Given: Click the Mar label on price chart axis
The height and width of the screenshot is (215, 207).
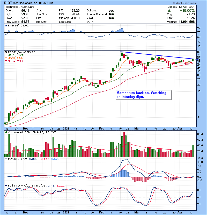Looking at the screenshot, I should 137,129.
